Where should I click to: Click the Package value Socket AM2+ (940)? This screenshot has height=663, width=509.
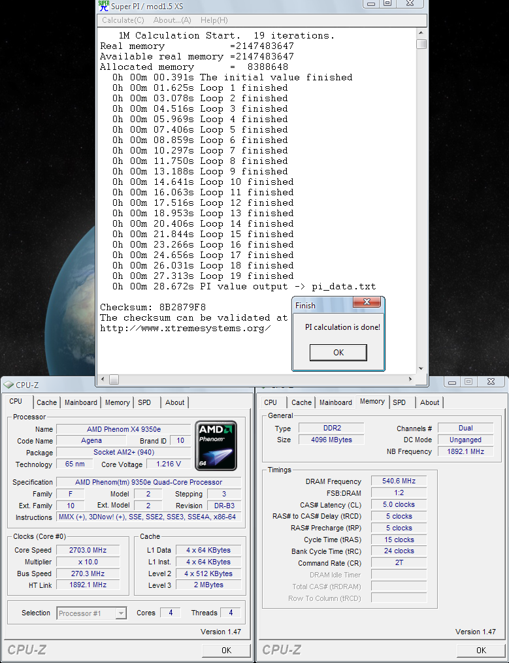coord(123,453)
